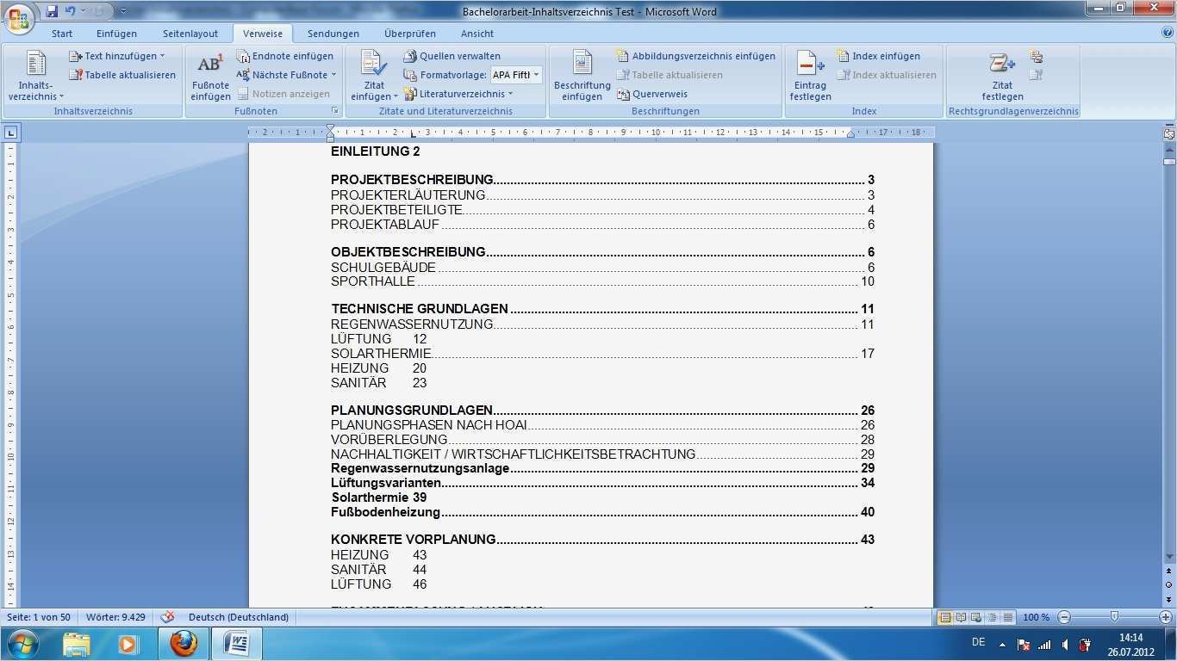
Task: Select Fußnote einfügen in the Fußnoten group
Action: click(x=209, y=76)
